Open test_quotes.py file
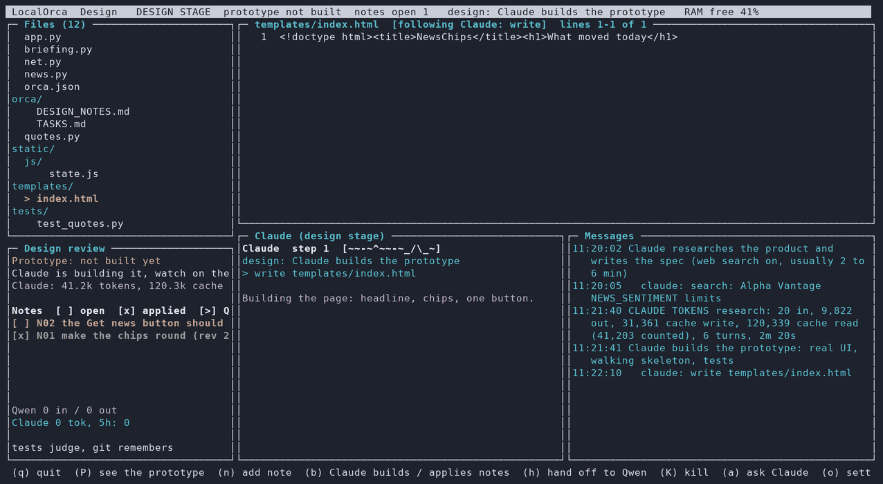This screenshot has width=883, height=484. point(80,223)
